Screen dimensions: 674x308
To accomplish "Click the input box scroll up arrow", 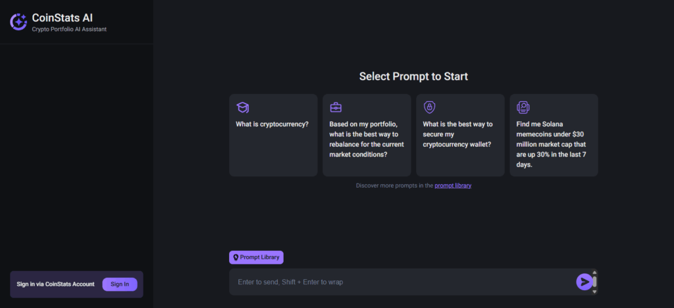I will [x=594, y=272].
